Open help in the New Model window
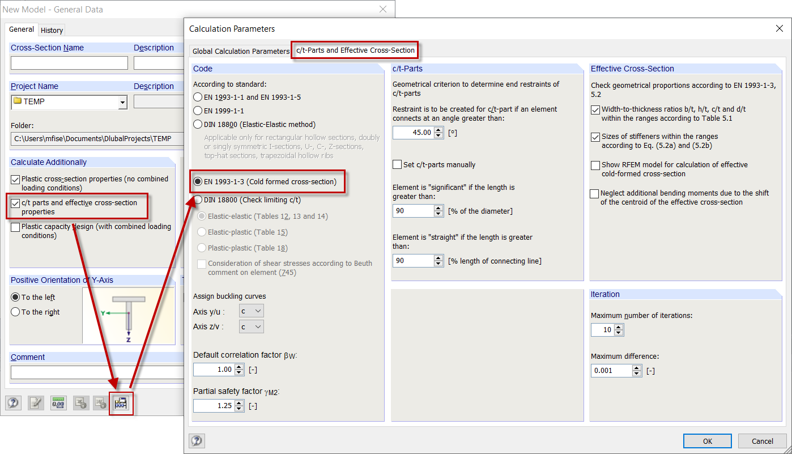 point(13,403)
